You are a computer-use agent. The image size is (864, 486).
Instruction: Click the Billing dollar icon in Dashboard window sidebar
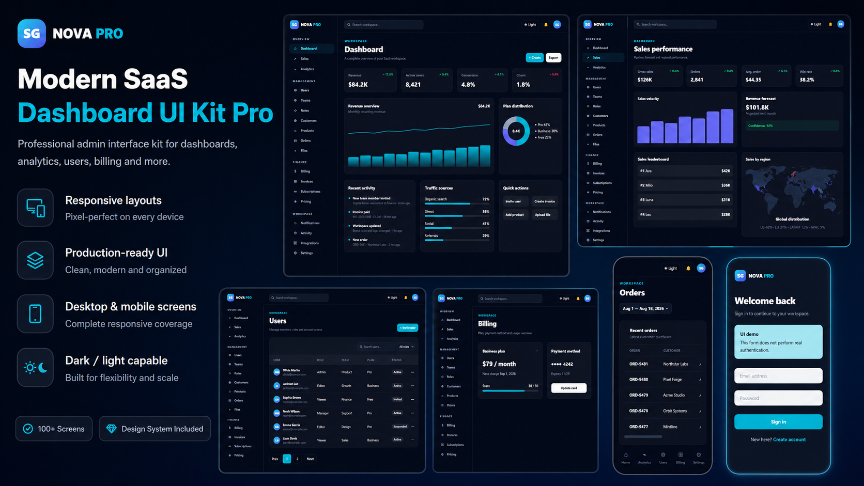click(296, 171)
